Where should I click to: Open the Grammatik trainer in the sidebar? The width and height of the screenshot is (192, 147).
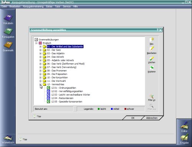click(8, 46)
